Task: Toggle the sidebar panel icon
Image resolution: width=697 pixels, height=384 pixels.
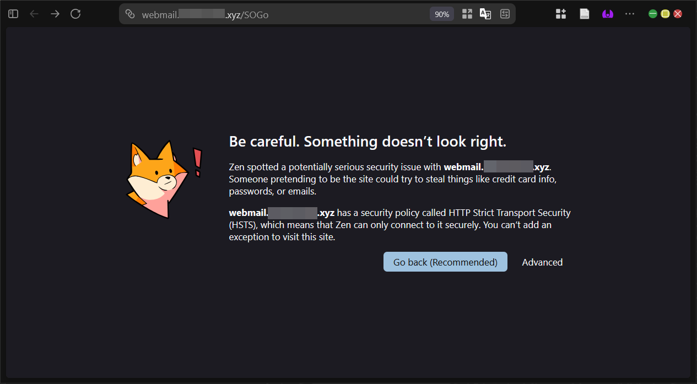Action: click(x=13, y=14)
